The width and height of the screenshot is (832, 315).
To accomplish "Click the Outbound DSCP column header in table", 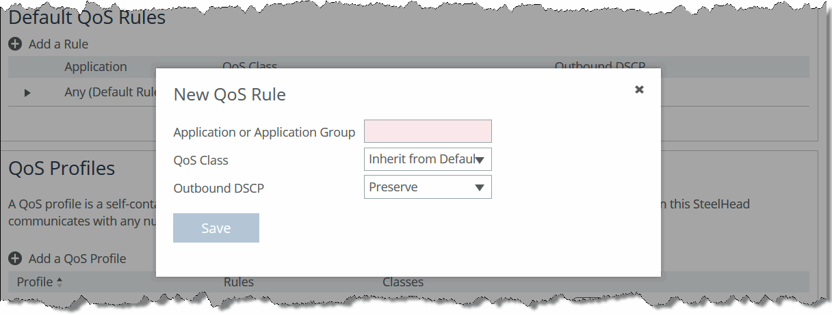I will coord(599,66).
